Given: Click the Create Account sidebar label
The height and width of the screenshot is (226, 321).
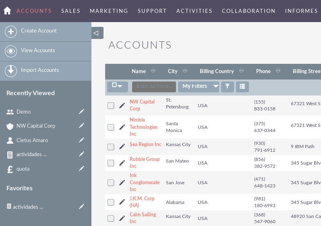Looking at the screenshot, I should click(x=39, y=31).
